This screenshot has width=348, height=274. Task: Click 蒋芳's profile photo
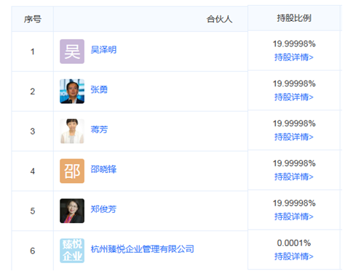72,131
